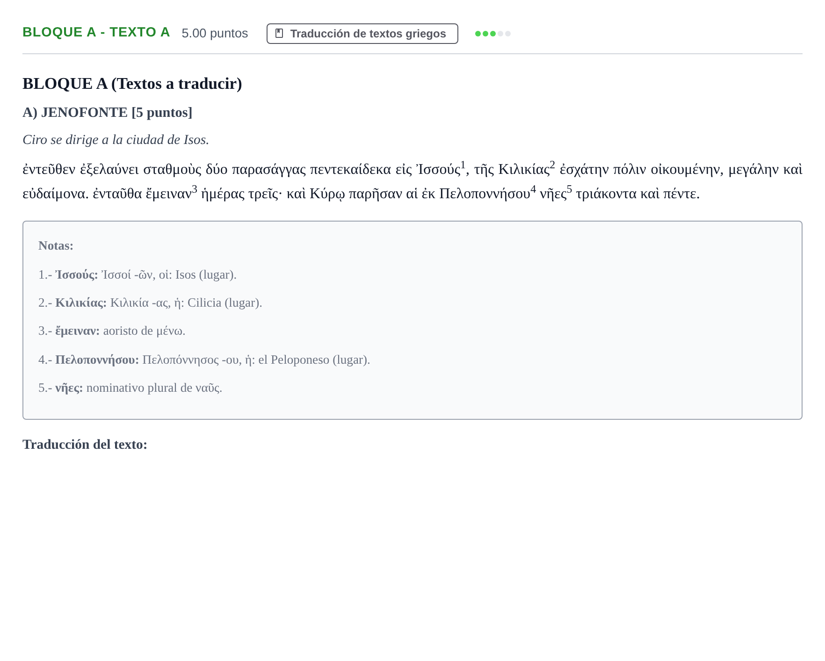Click the Greek word εὐδαίμονα
825x661 pixels.
click(55, 194)
